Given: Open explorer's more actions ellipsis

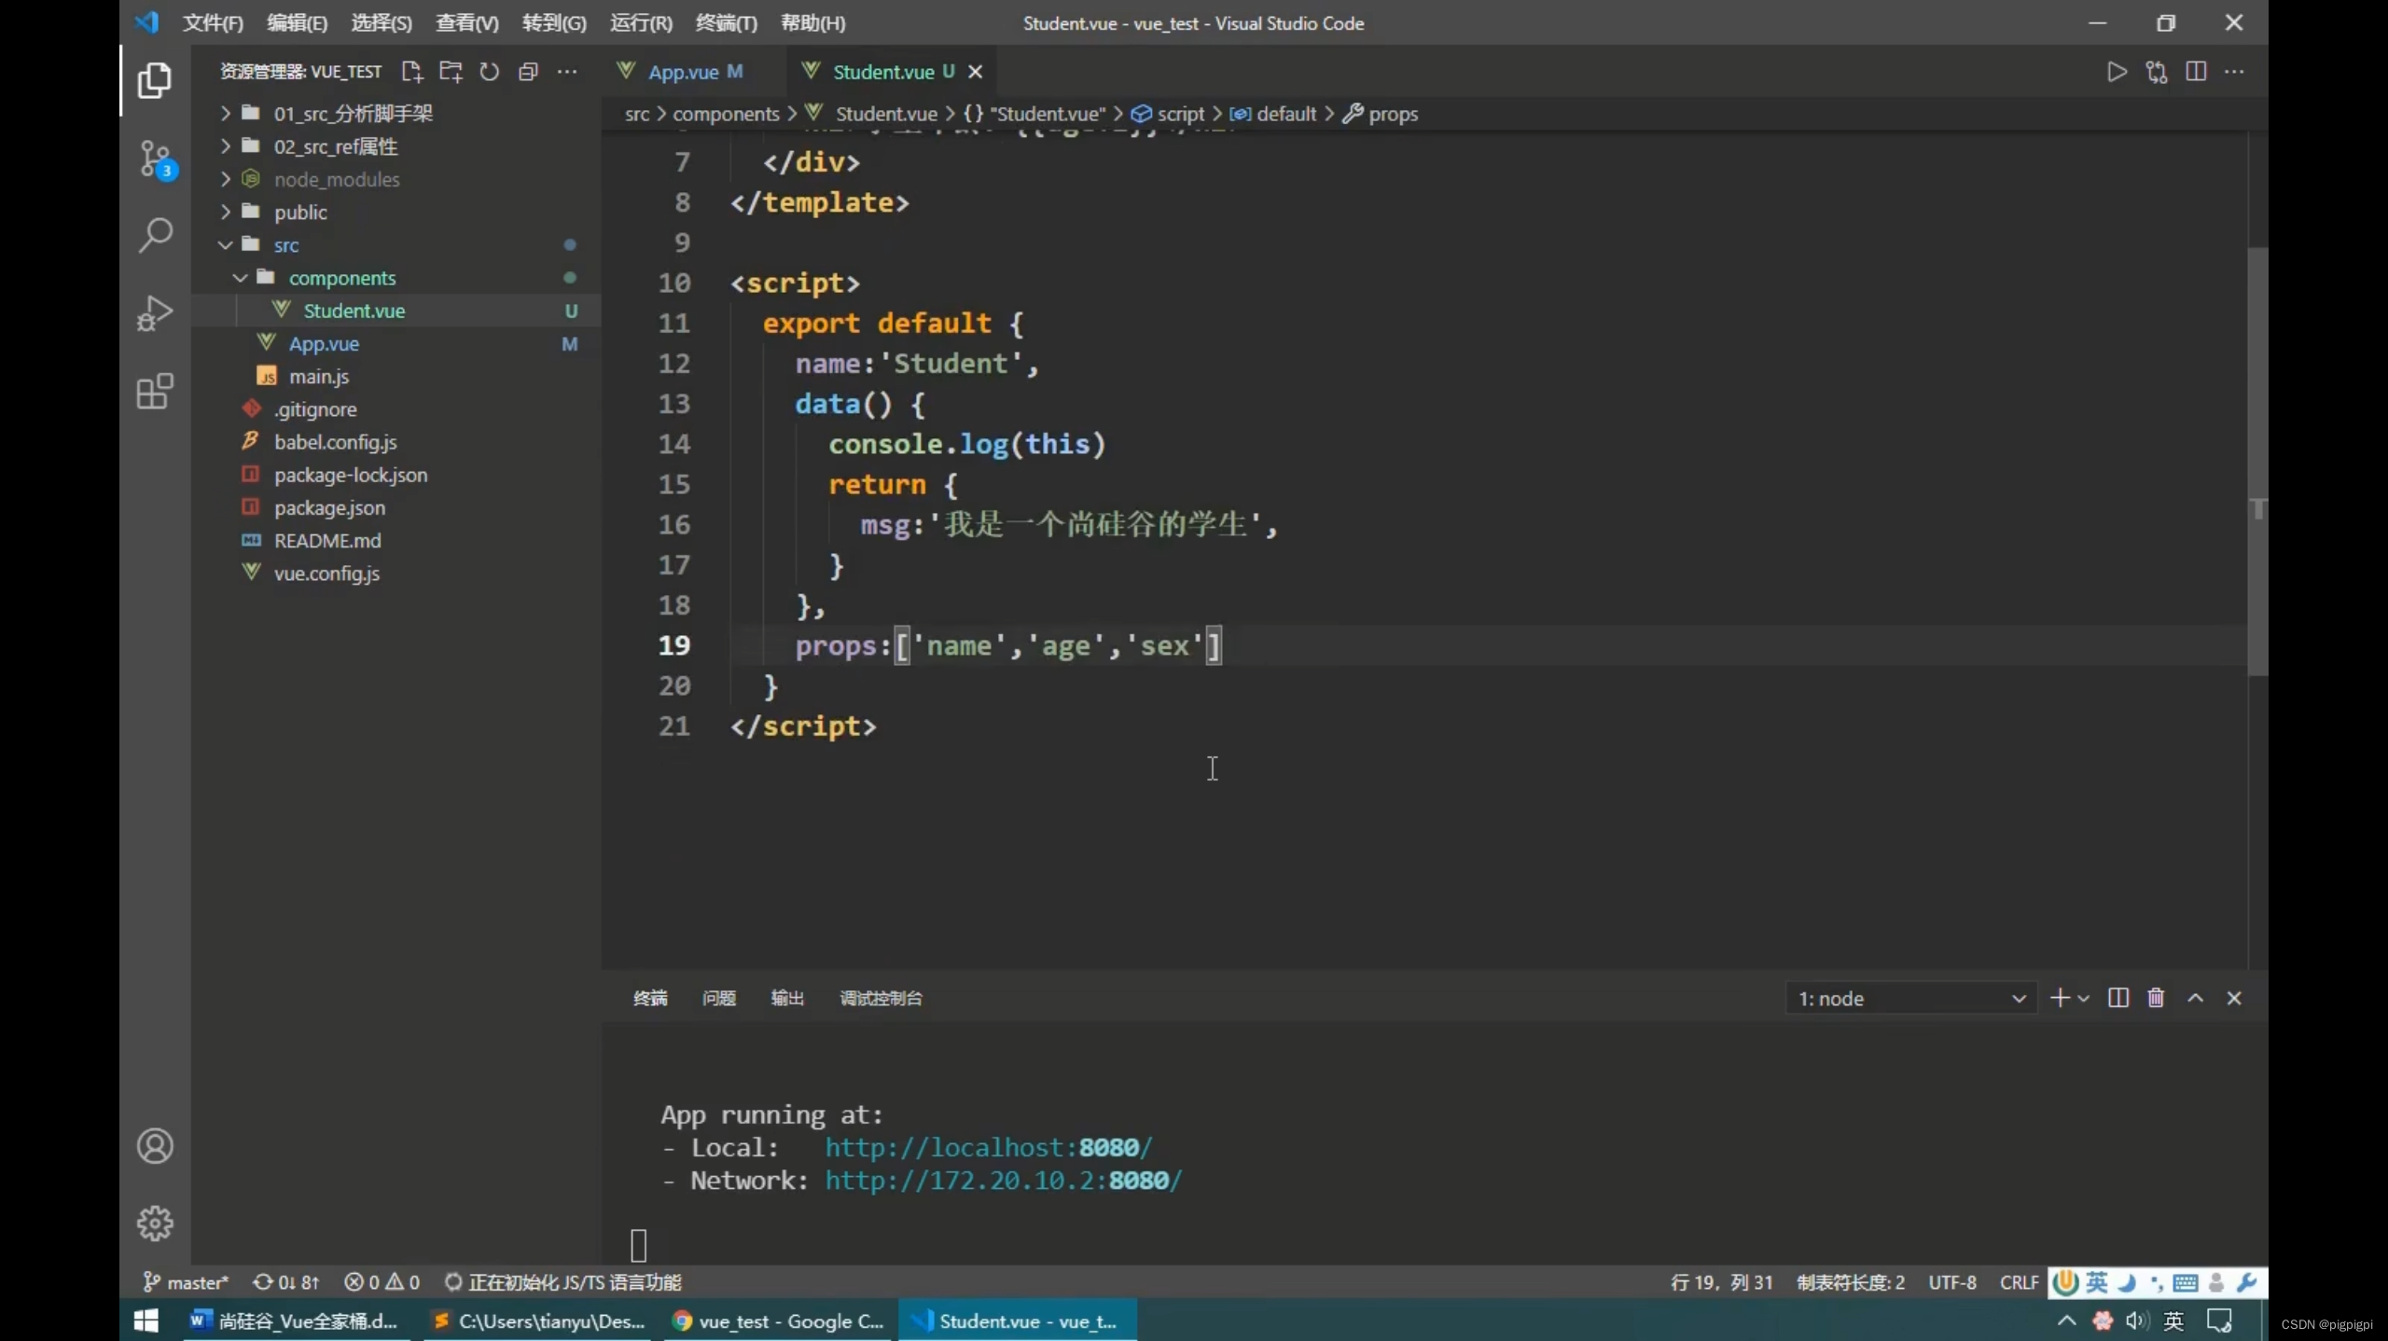Looking at the screenshot, I should click(567, 72).
